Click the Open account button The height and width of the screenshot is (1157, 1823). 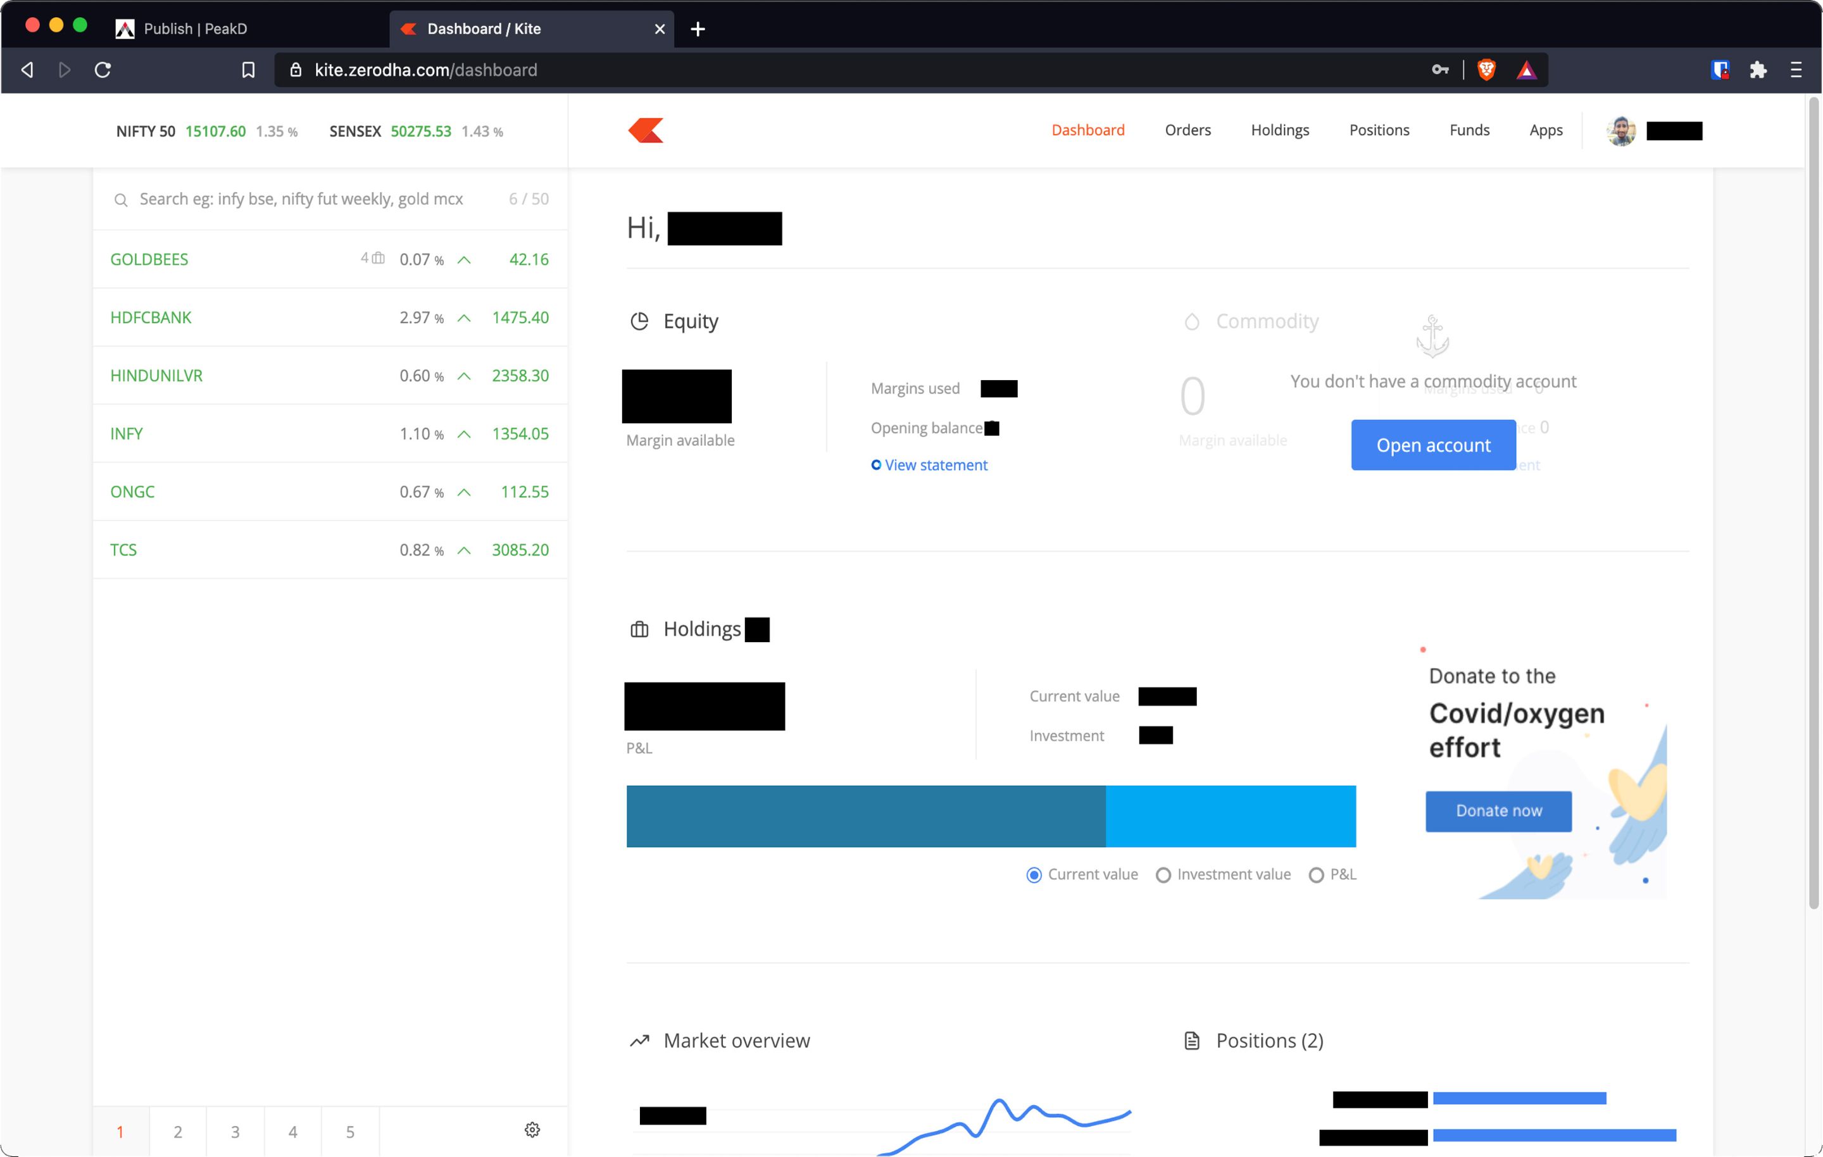[1433, 445]
